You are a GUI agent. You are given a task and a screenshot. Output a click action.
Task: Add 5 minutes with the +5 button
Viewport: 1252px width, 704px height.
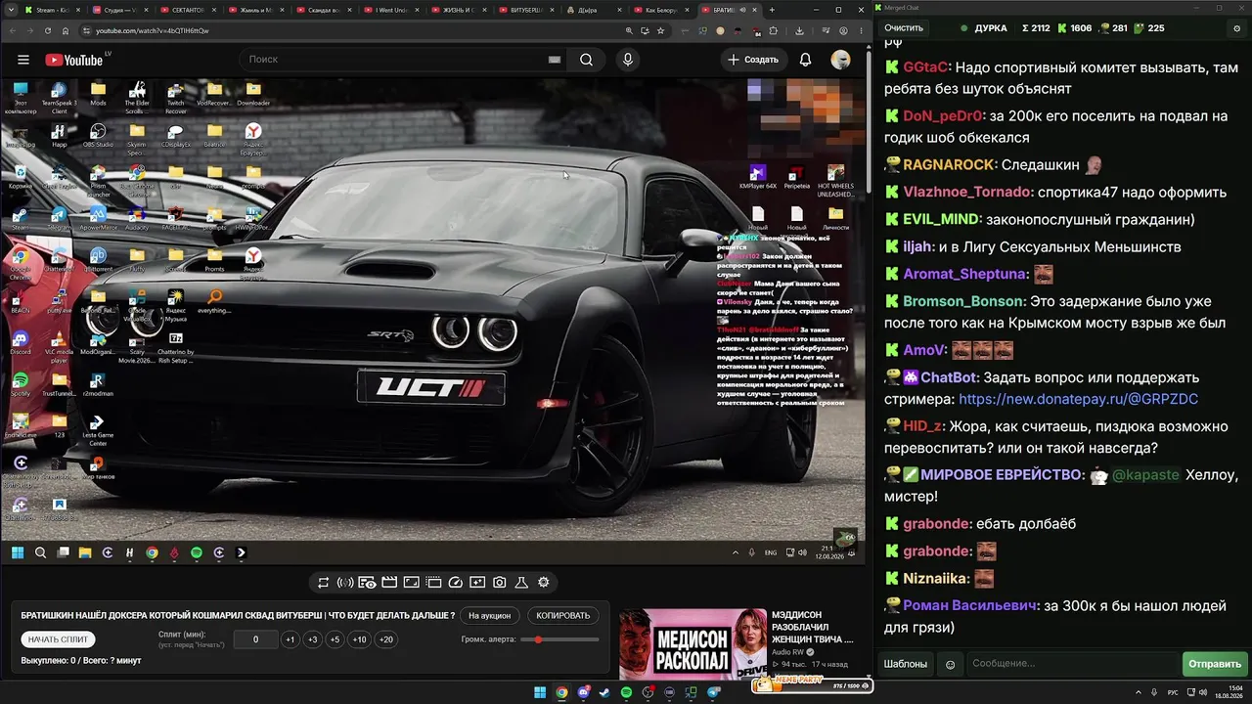tap(335, 639)
